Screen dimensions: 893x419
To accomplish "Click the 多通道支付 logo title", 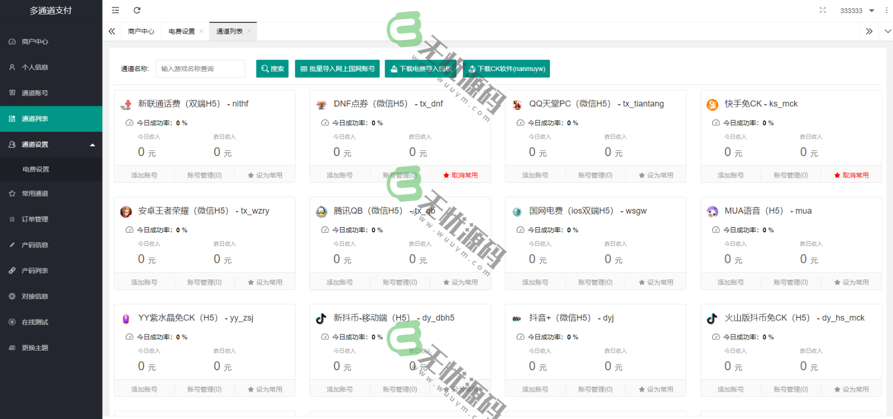I will [51, 10].
